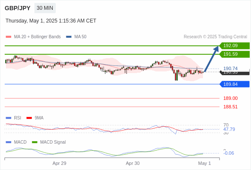
Task: Click the MA 50 blue legend swatch
Action: pos(69,37)
